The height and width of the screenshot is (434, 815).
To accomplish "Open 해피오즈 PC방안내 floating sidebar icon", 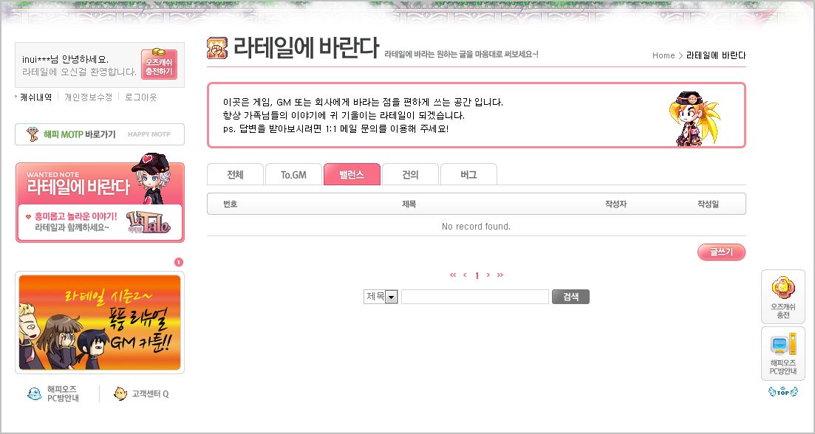I will [x=782, y=354].
